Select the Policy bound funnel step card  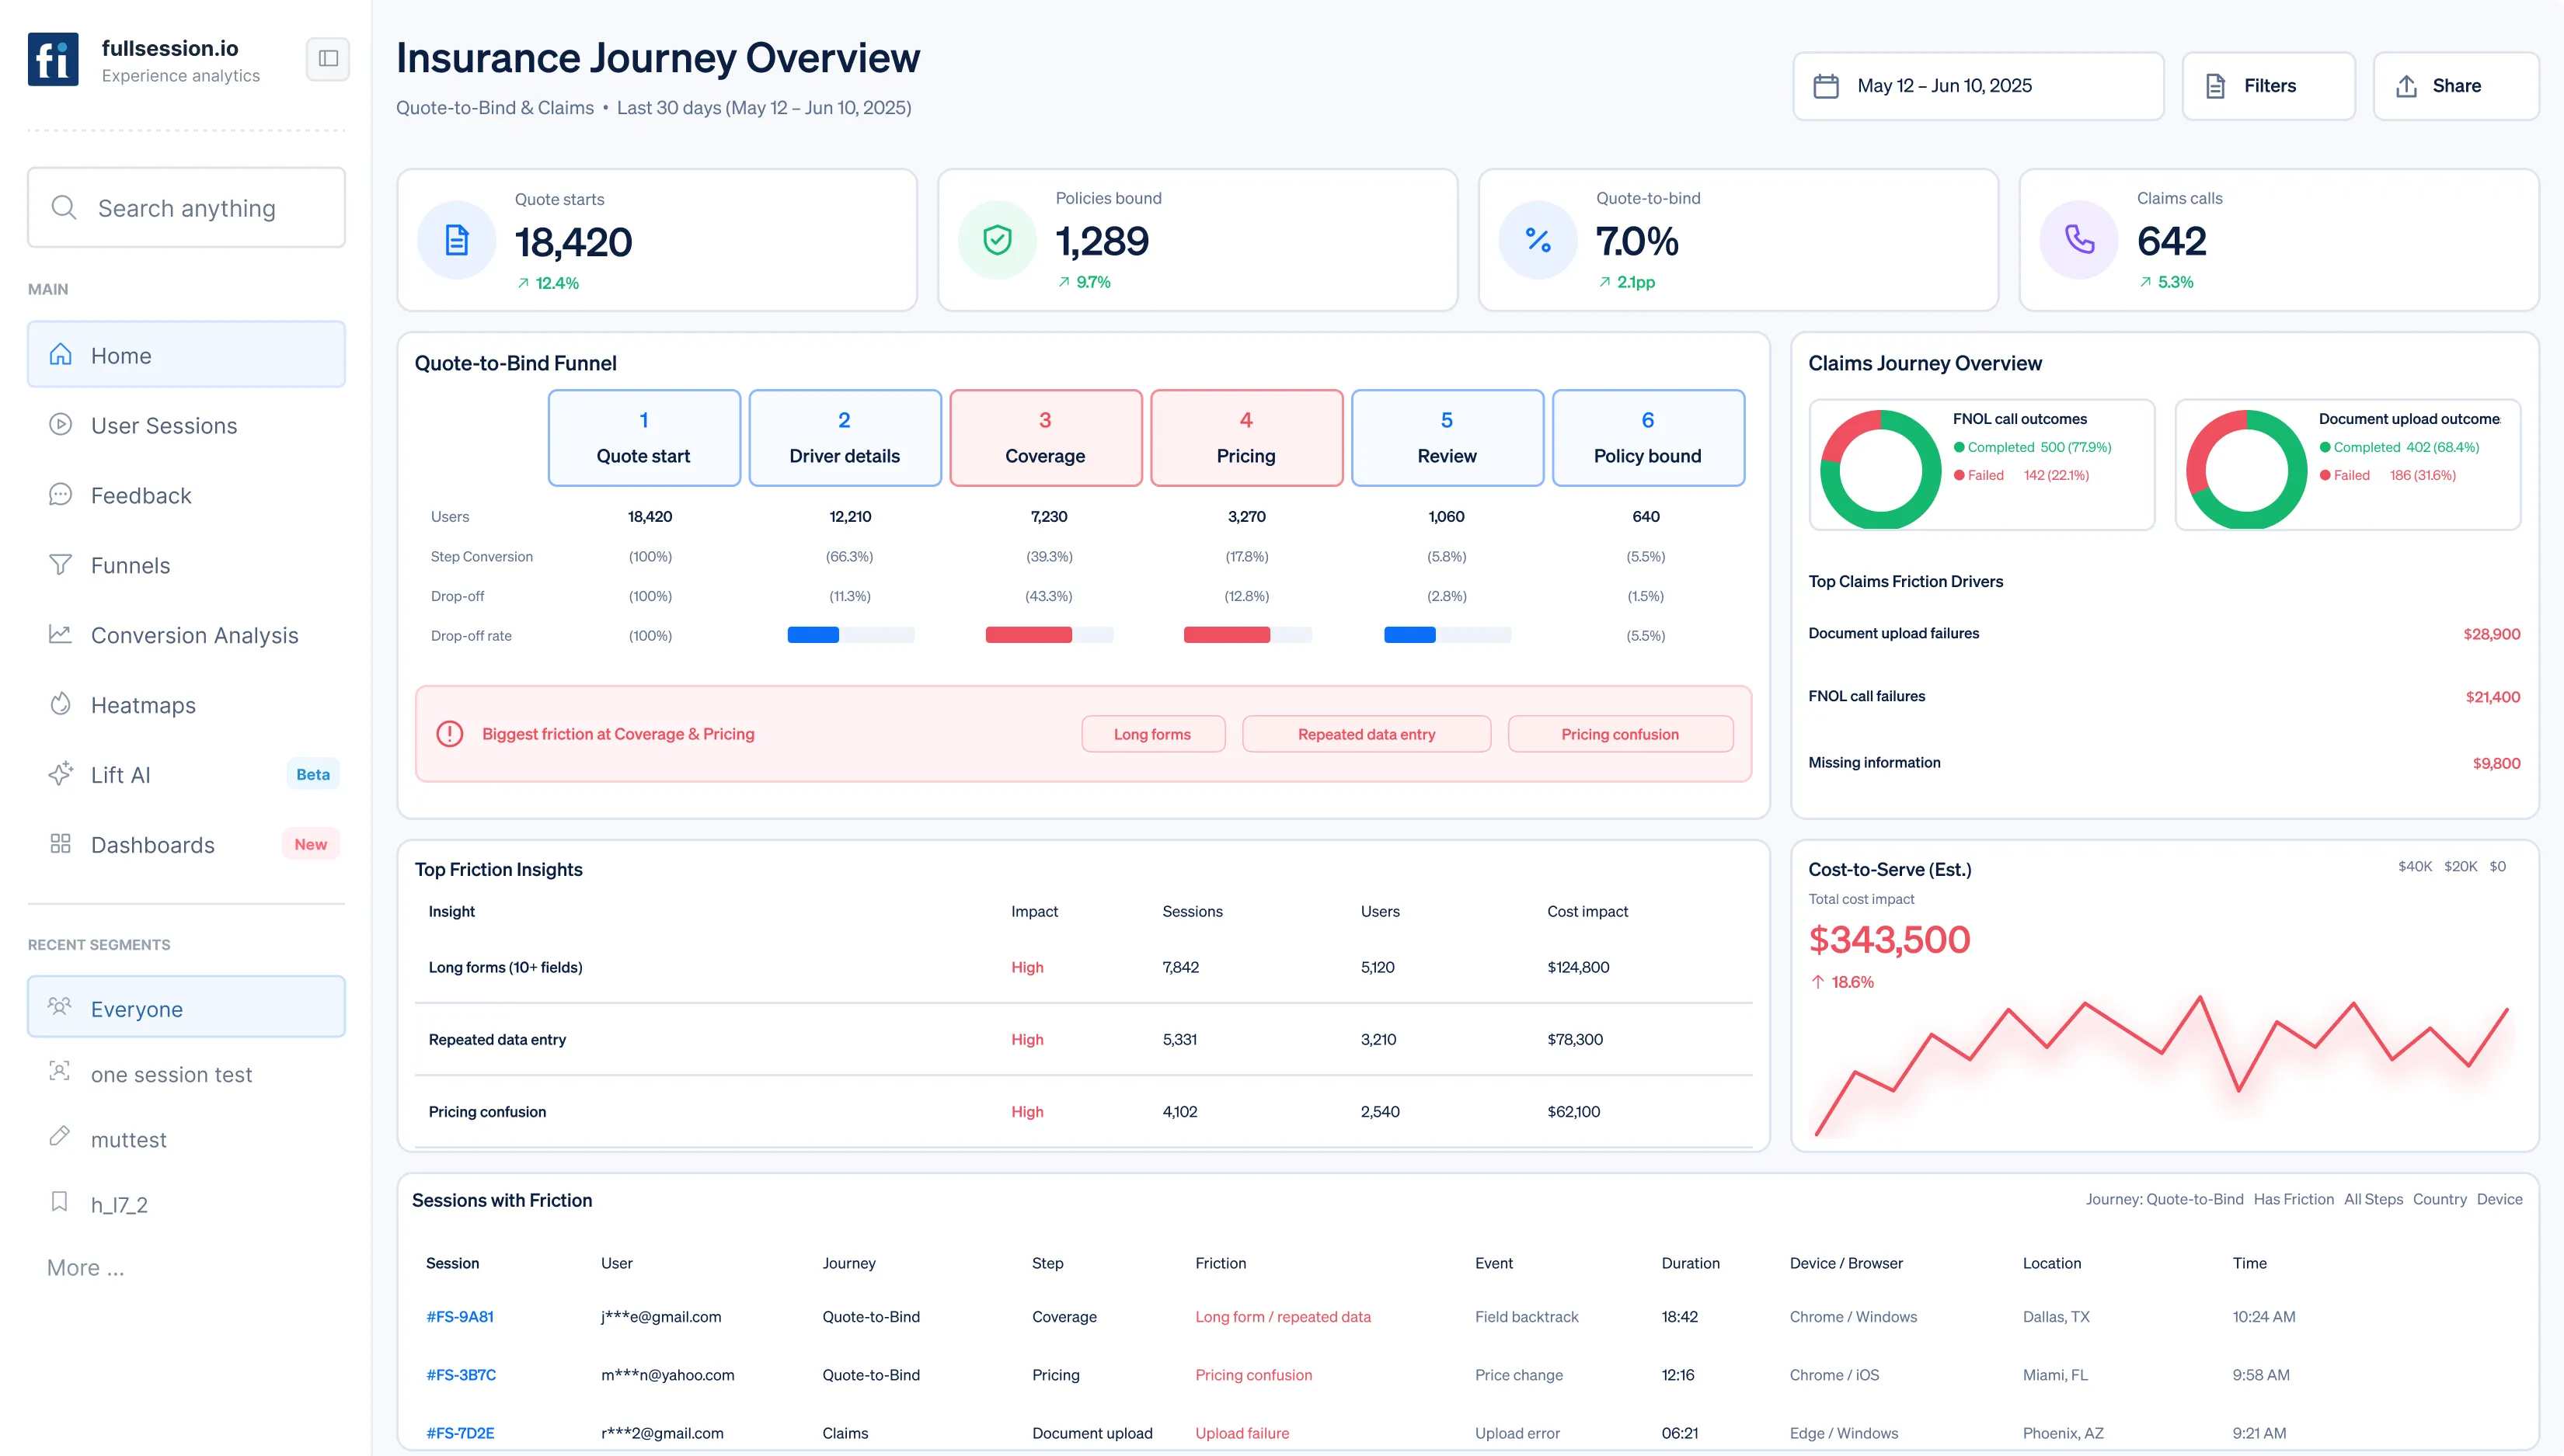click(1648, 438)
